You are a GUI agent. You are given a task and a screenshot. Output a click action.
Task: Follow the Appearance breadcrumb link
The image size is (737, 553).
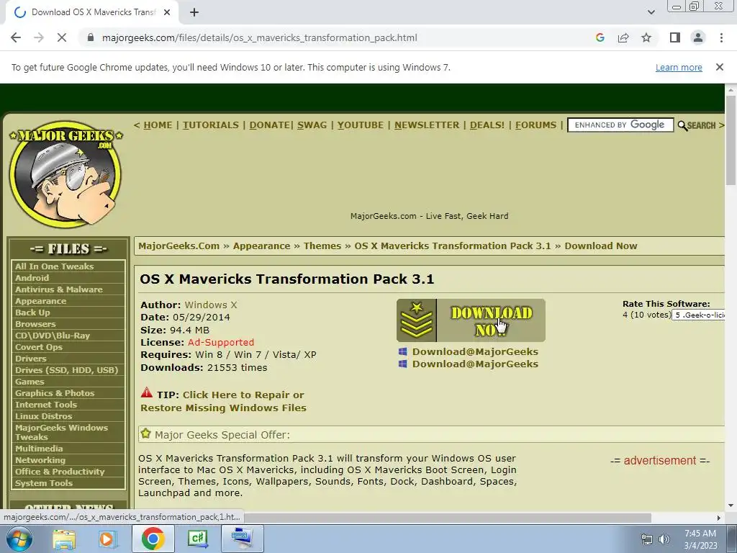[261, 246]
